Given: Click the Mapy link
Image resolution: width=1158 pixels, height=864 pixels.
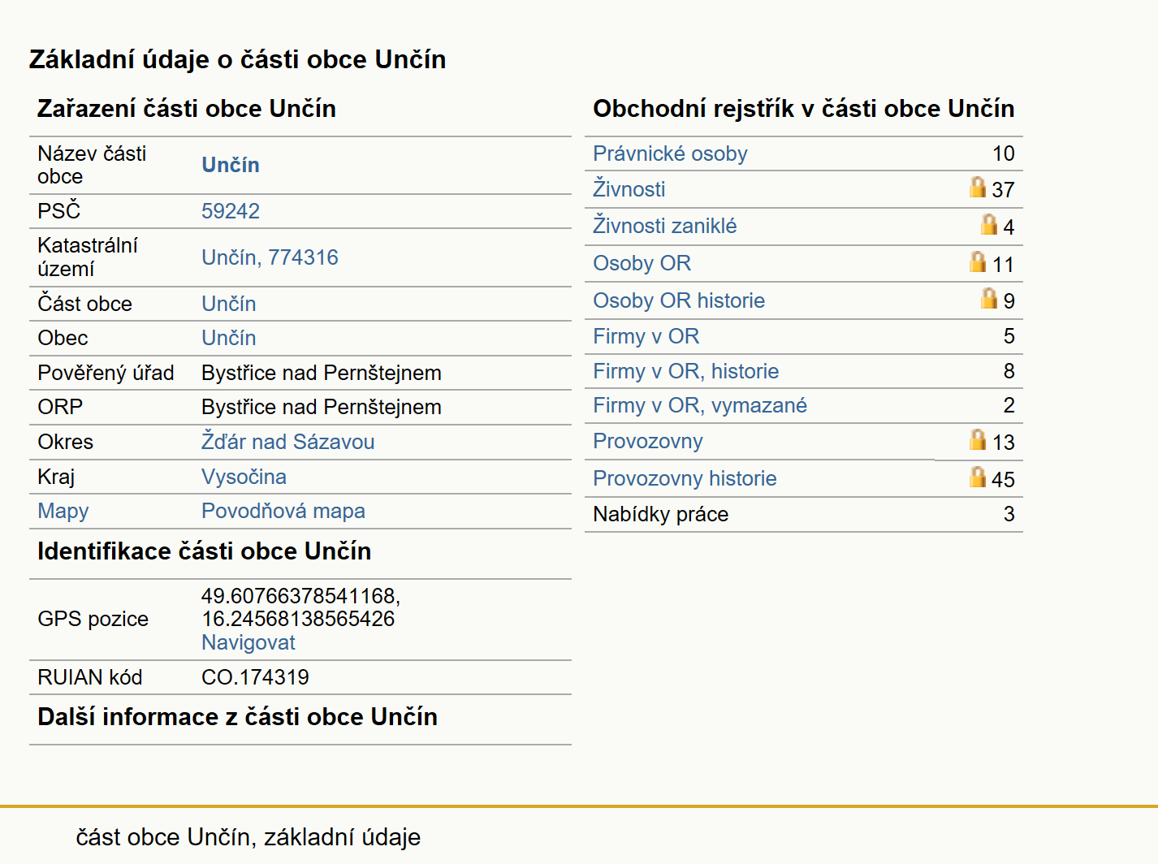Looking at the screenshot, I should [x=63, y=511].
